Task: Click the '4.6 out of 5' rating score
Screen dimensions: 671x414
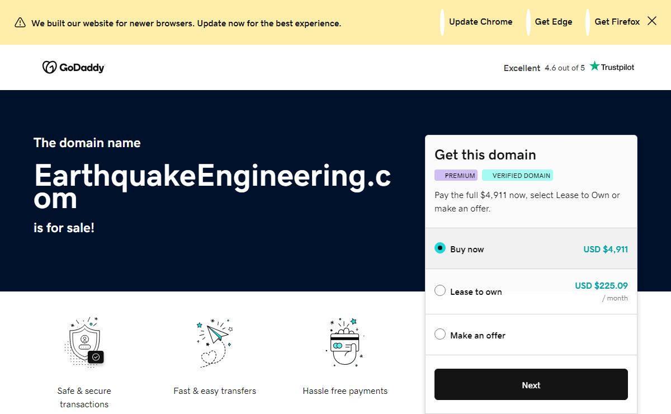Action: pos(565,68)
